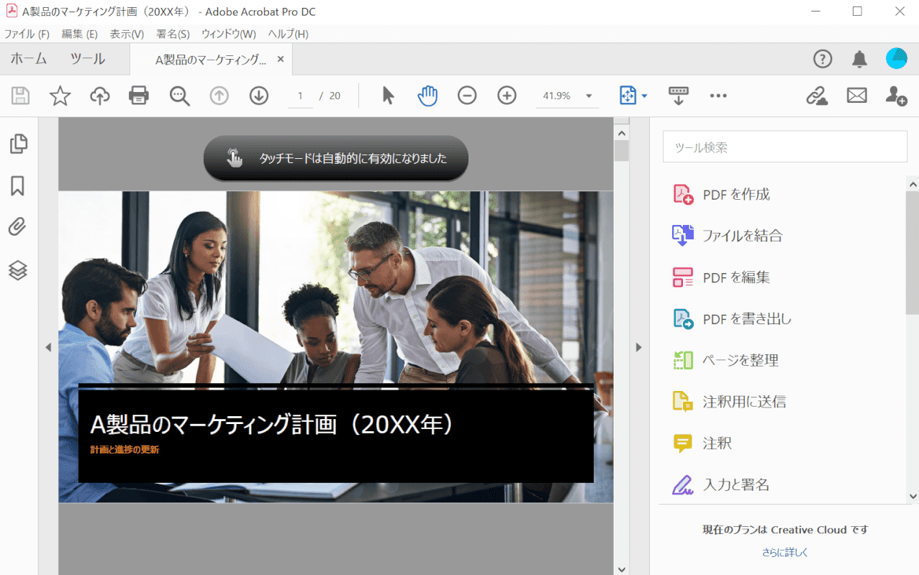The height and width of the screenshot is (575, 919).
Task: Open the ファイル (F) menu
Action: pos(27,34)
